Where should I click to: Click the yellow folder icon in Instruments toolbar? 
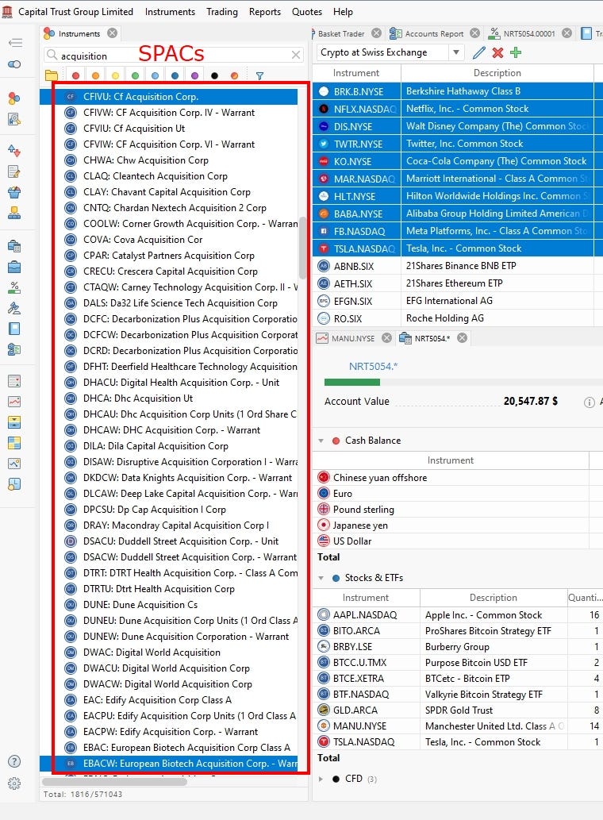(52, 76)
